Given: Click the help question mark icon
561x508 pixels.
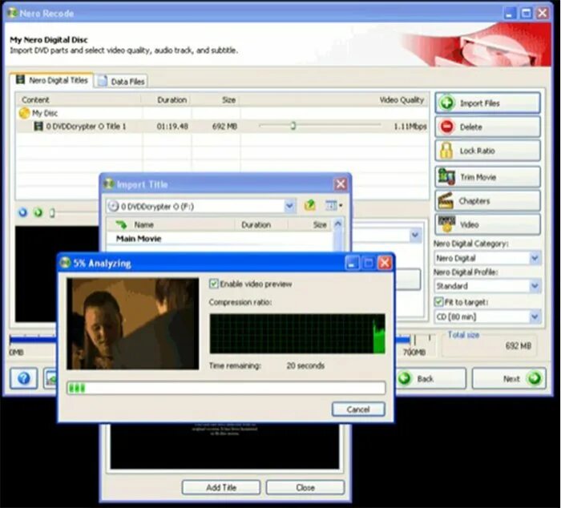Looking at the screenshot, I should (23, 378).
